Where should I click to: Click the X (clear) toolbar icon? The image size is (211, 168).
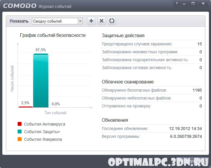coord(102,21)
